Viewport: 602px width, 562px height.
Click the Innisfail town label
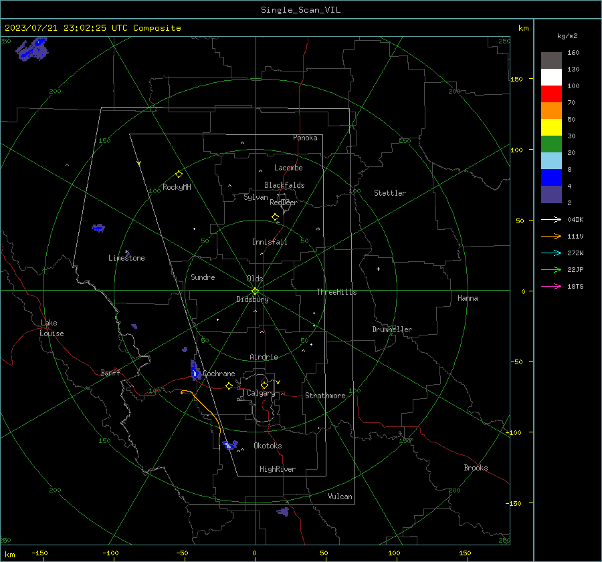(x=270, y=242)
